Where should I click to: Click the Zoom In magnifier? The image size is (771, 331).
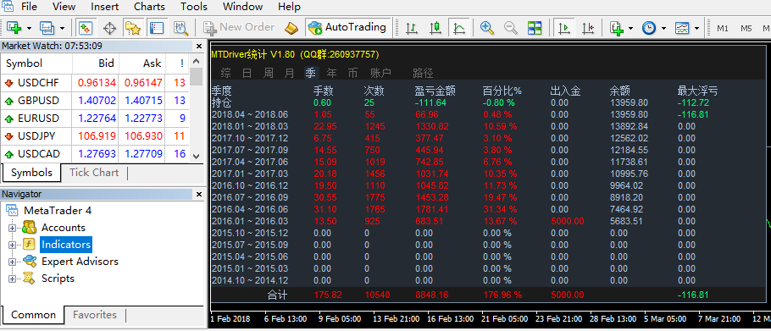click(487, 27)
